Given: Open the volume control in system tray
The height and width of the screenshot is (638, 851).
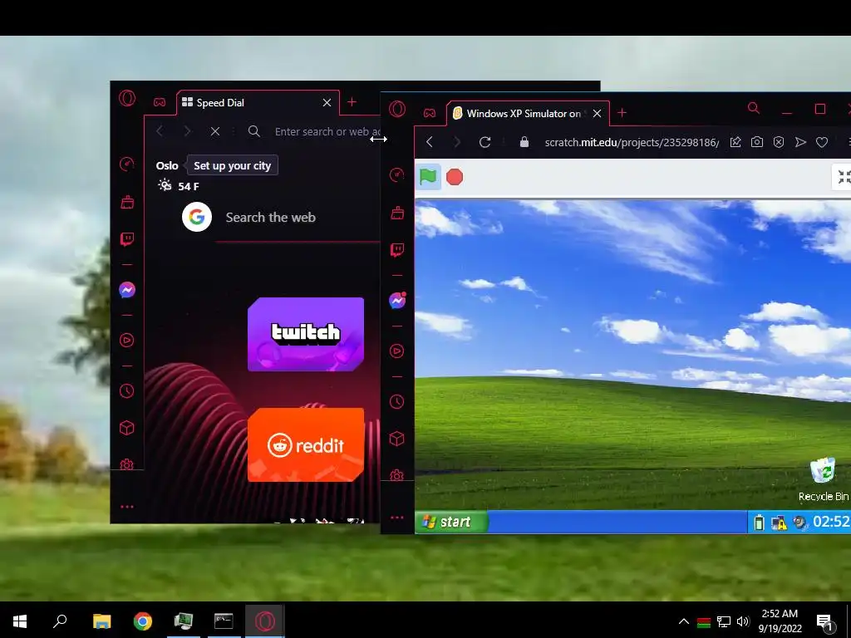Looking at the screenshot, I should [743, 621].
